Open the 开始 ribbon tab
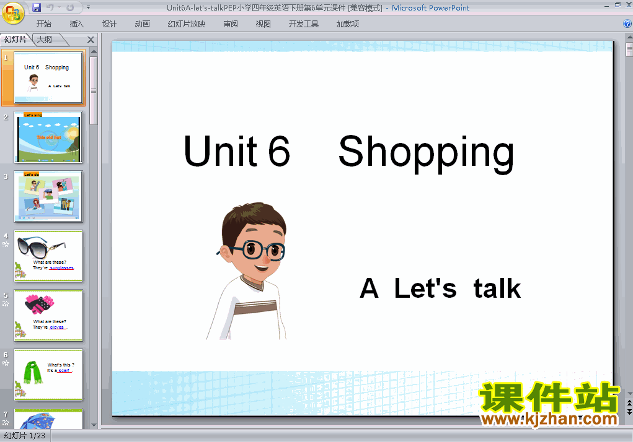This screenshot has height=442, width=633. (44, 24)
